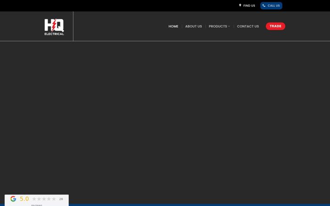Click the HQ Electrical logo
This screenshot has height=206, width=330.
(54, 27)
